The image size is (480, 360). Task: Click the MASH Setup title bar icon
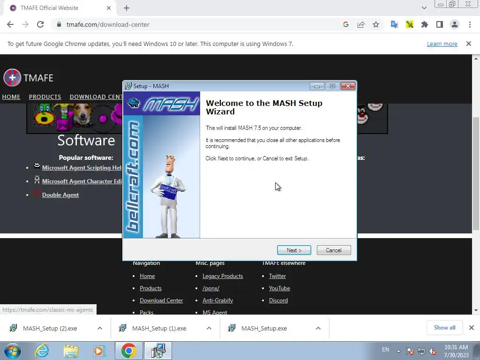128,86
